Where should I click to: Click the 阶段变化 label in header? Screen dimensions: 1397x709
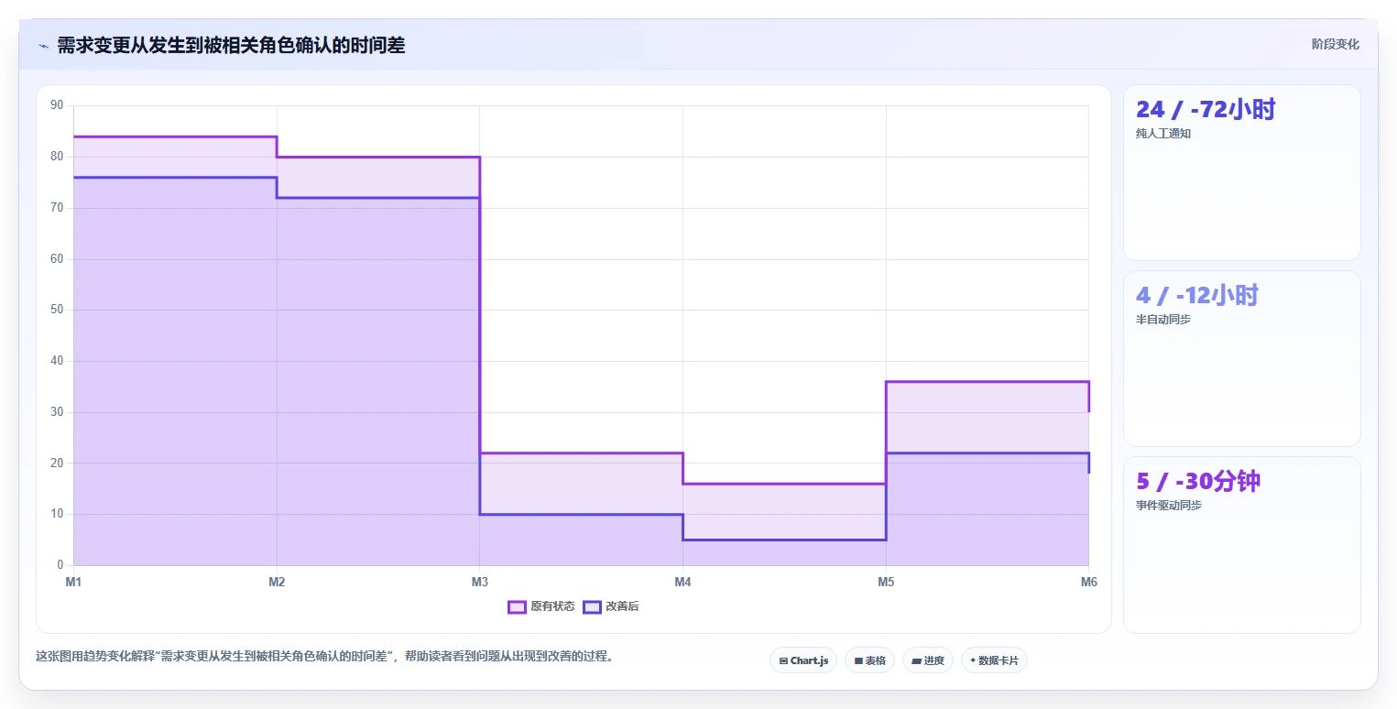coord(1336,44)
